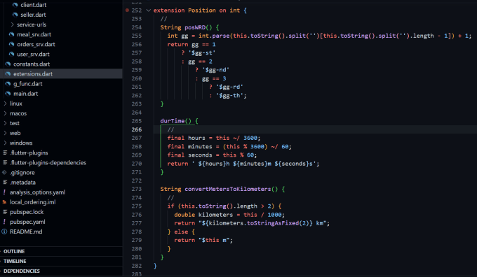Click the '$gg-th' string literal
477x277 pixels.
[x=231, y=96]
